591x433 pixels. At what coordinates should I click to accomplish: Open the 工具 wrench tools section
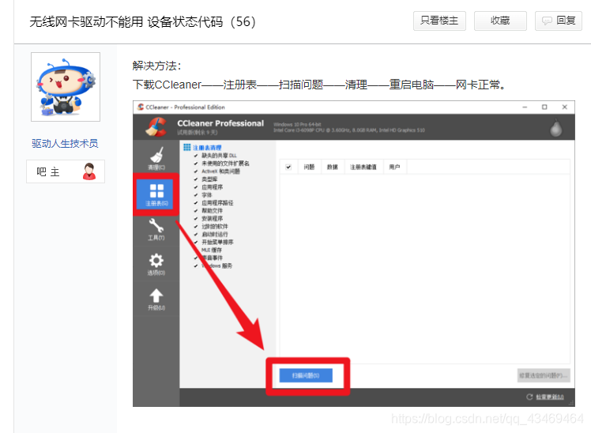point(156,229)
